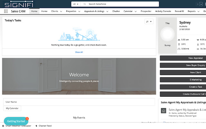Open the Chatter tab
206x129 pixels.
click(x=116, y=11)
